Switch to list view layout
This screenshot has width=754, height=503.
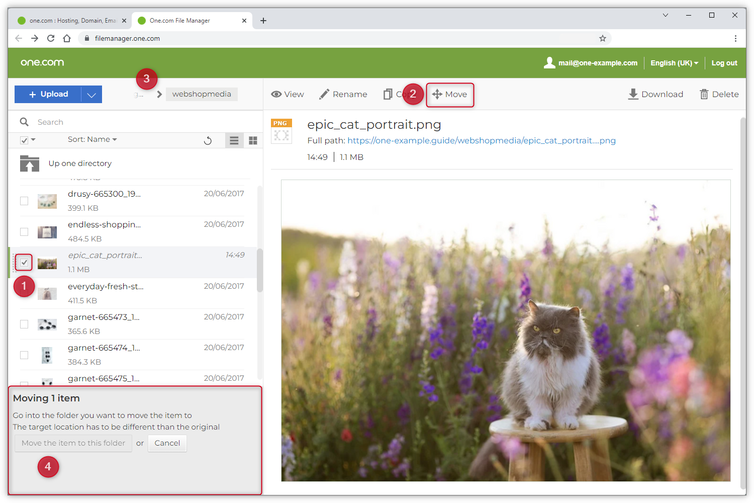pos(234,140)
